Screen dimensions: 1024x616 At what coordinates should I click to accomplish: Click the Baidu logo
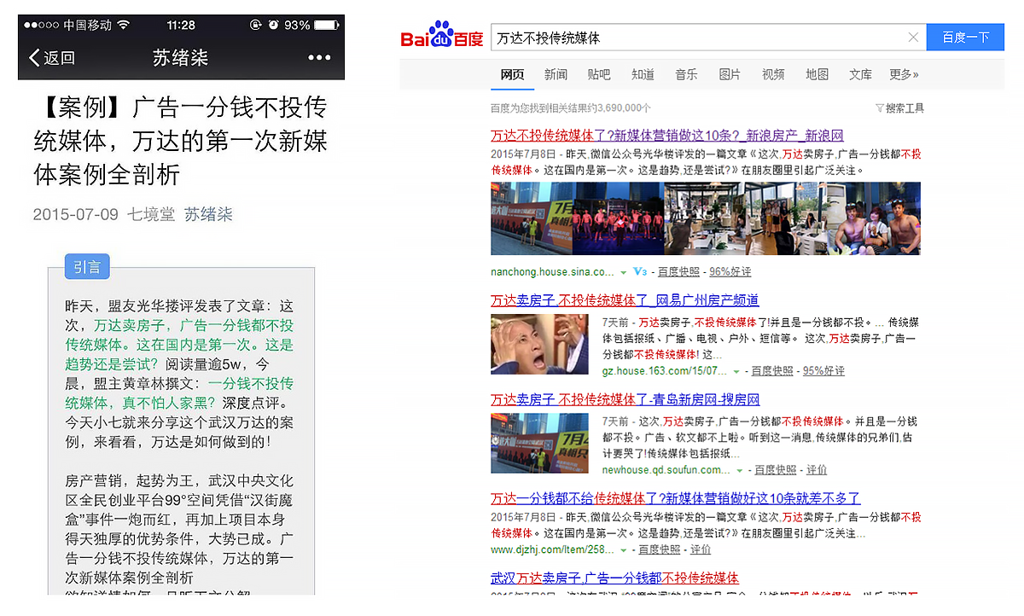click(x=442, y=36)
